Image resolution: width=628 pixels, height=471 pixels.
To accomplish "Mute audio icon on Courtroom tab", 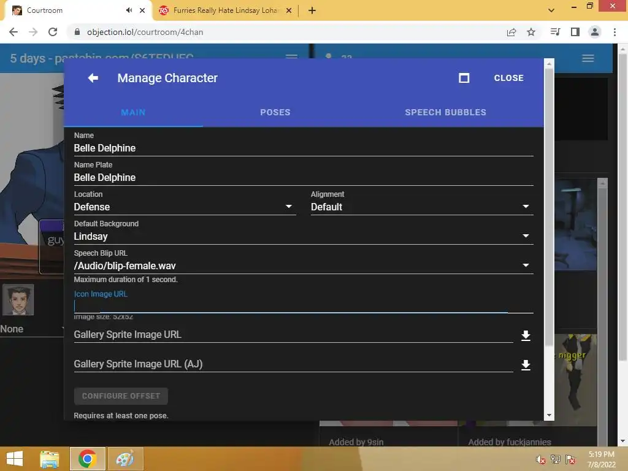I will coord(129,10).
